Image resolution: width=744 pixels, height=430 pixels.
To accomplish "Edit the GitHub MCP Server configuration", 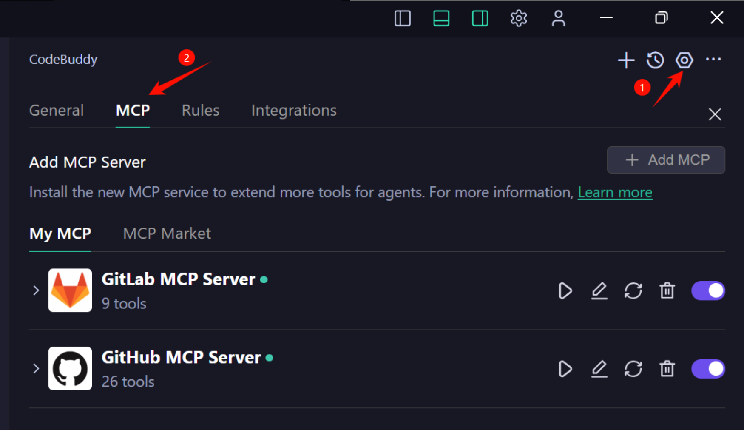I will coord(599,369).
